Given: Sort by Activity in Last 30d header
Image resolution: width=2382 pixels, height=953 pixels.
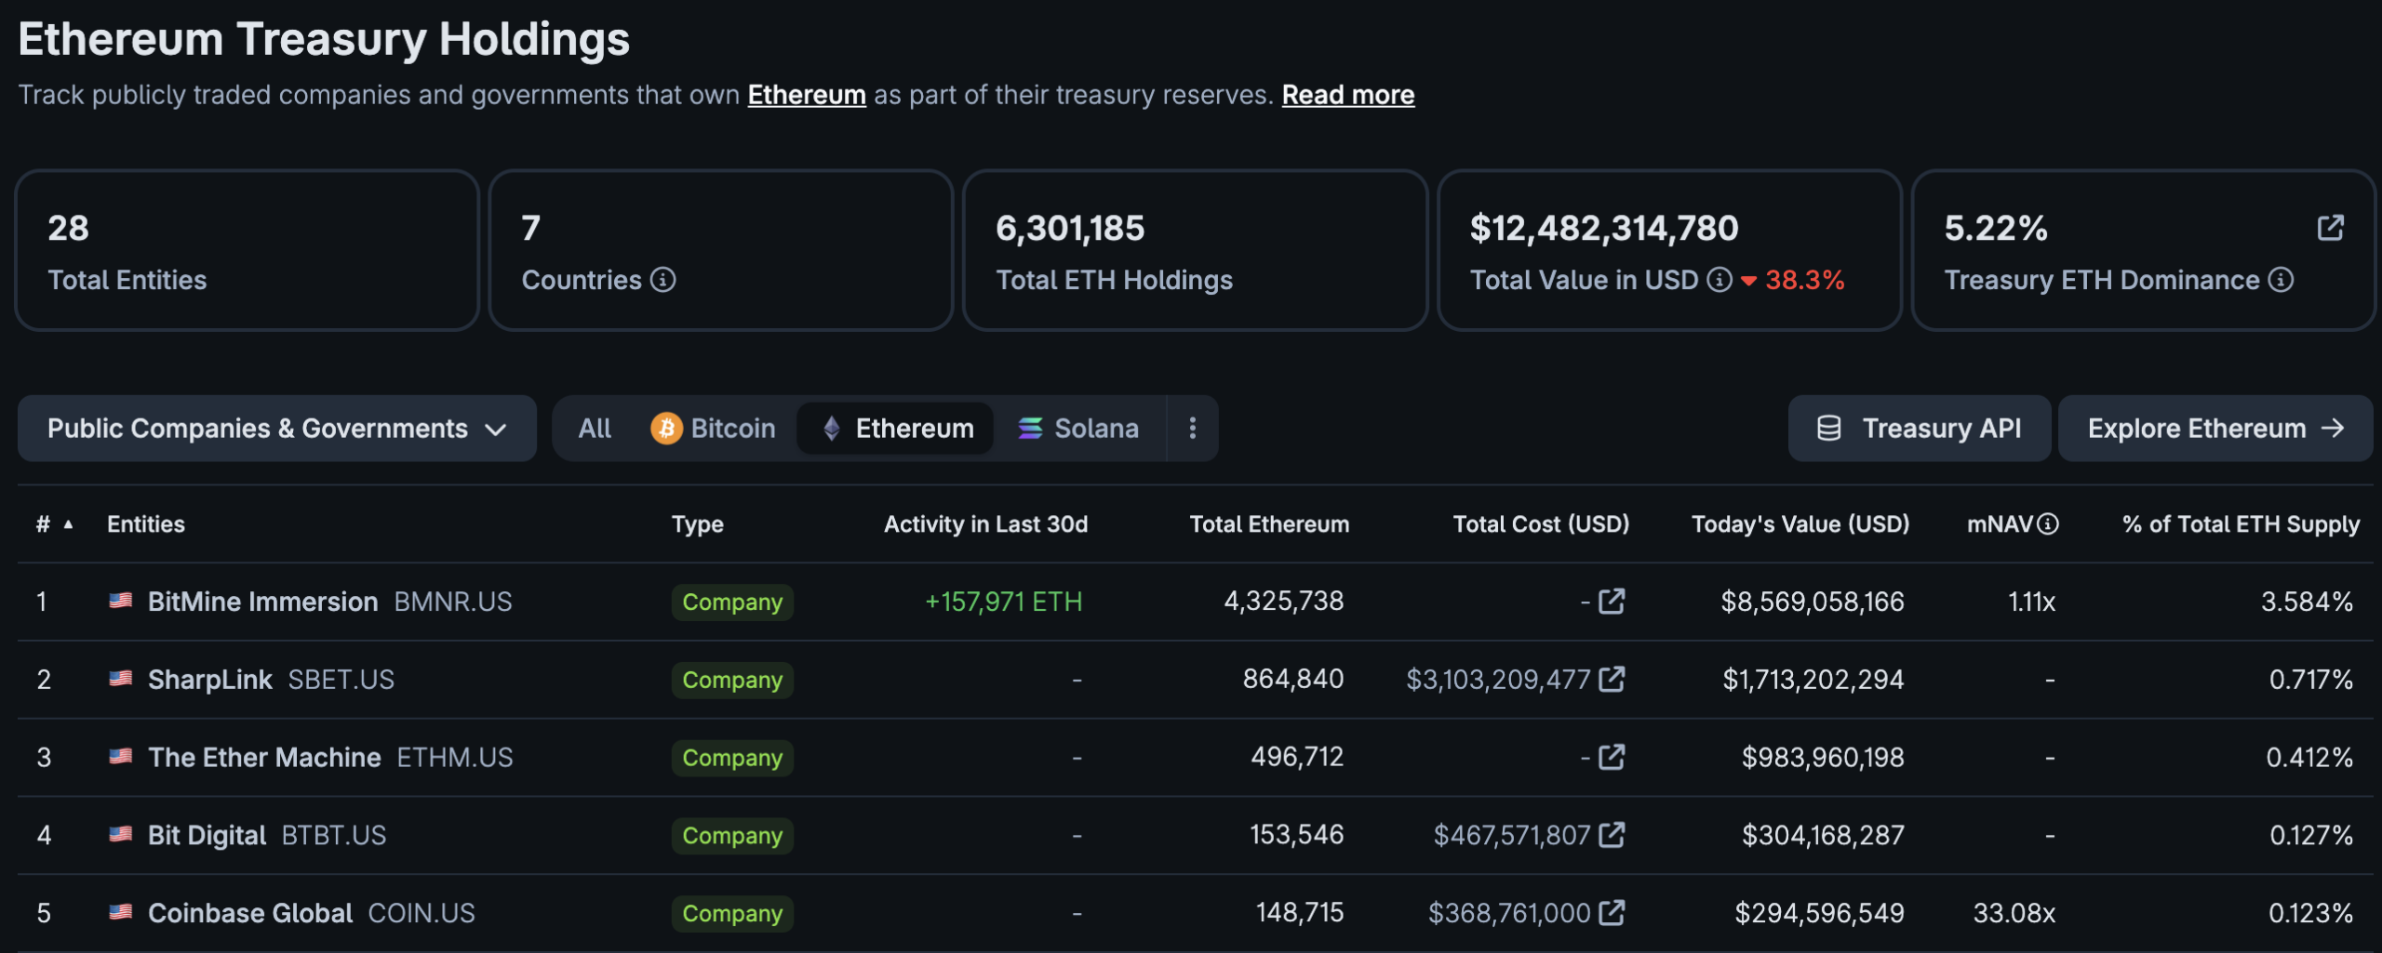Looking at the screenshot, I should tap(985, 524).
